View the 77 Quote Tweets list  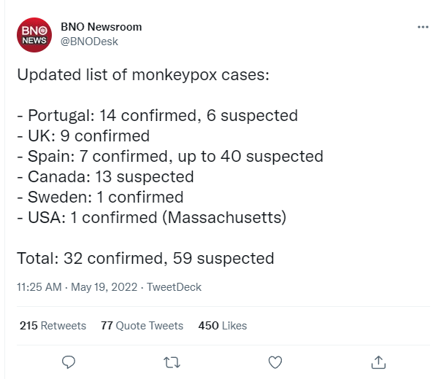(x=142, y=326)
